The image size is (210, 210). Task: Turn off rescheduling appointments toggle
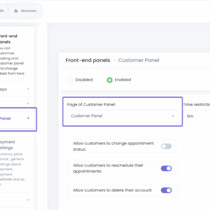pos(166,168)
